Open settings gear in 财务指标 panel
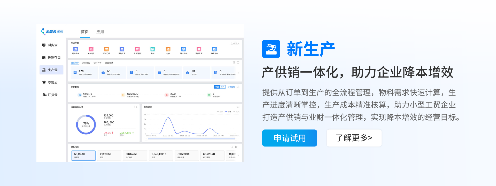 (x=236, y=147)
